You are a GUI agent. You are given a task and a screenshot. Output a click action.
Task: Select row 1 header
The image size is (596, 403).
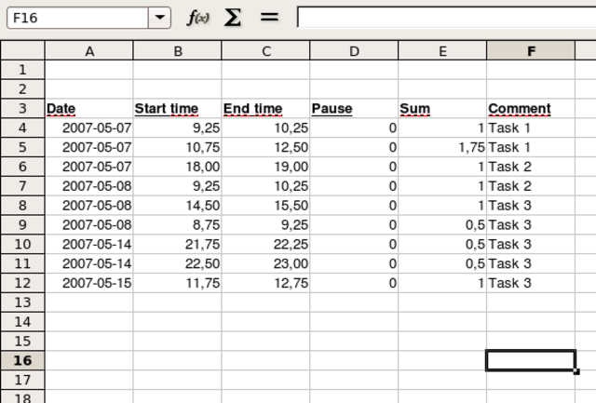point(22,70)
